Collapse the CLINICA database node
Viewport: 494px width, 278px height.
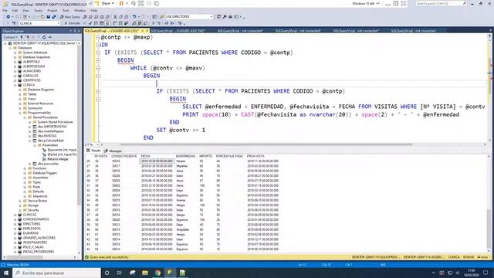coord(15,85)
